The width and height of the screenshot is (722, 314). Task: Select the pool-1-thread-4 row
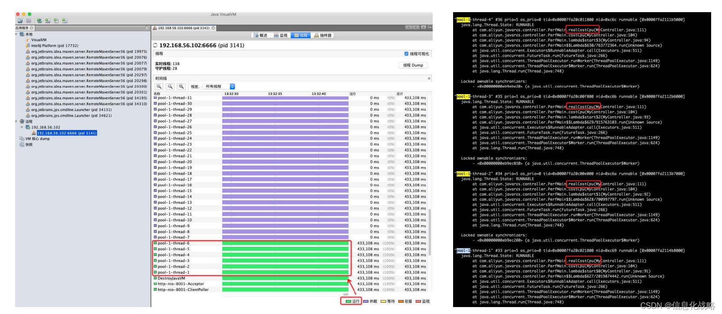click(x=290, y=255)
